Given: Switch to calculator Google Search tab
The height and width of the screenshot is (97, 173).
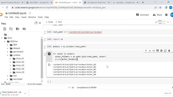Looking at the screenshot, I should coord(125,2).
